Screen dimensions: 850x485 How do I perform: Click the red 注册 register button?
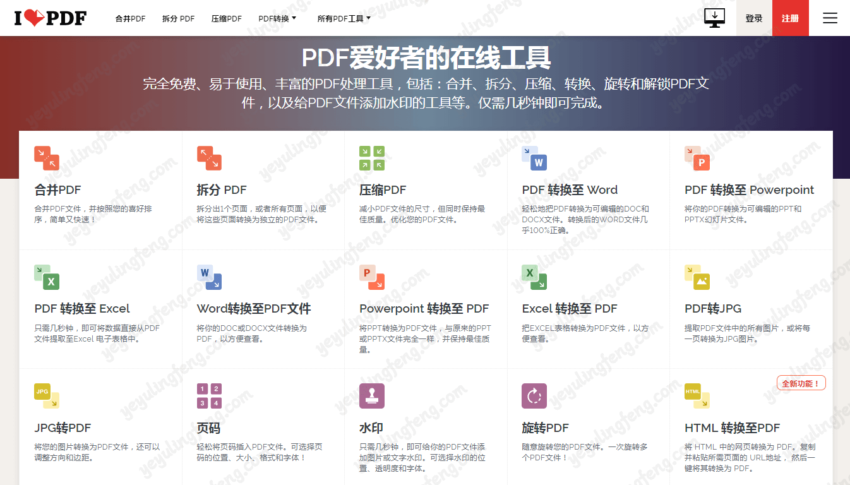tap(791, 18)
